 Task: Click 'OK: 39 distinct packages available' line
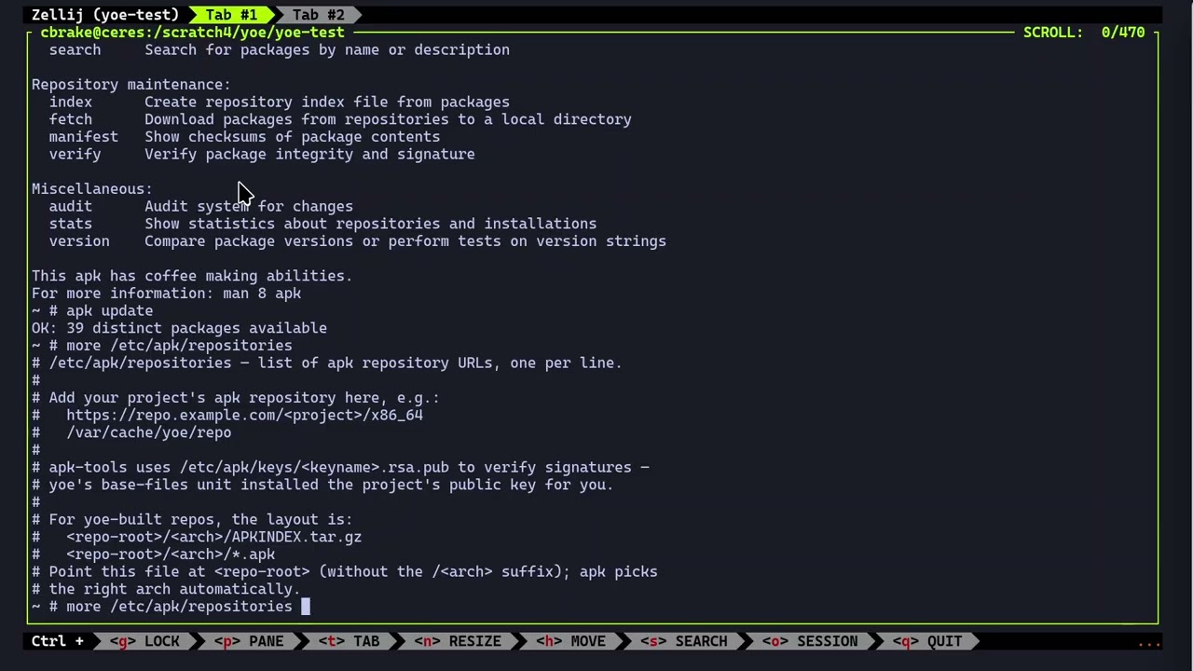tap(179, 328)
